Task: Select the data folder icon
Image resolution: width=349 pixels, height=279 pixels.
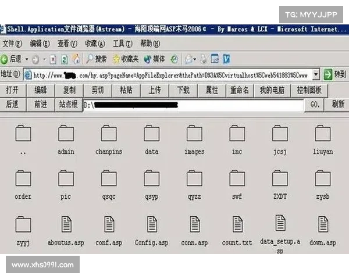Action: [x=152, y=133]
